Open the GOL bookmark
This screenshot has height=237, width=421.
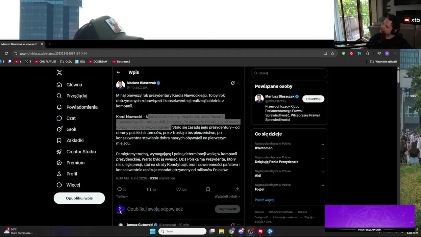coord(80,62)
